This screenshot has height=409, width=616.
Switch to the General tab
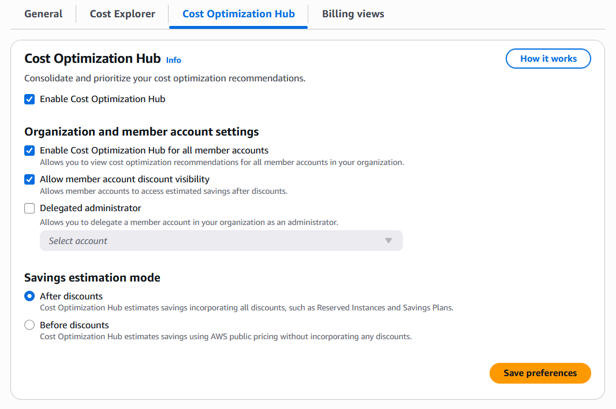click(x=43, y=14)
